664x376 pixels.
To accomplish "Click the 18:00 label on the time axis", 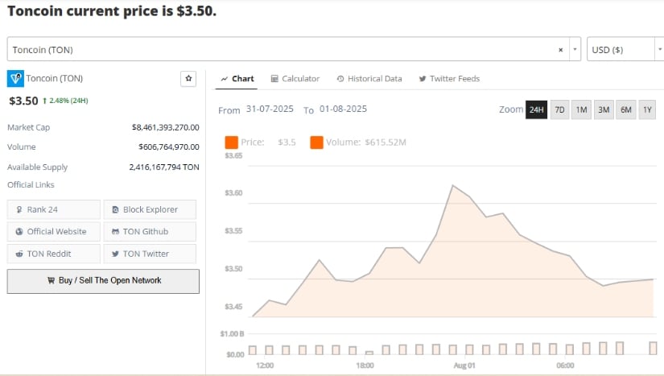I will [365, 366].
